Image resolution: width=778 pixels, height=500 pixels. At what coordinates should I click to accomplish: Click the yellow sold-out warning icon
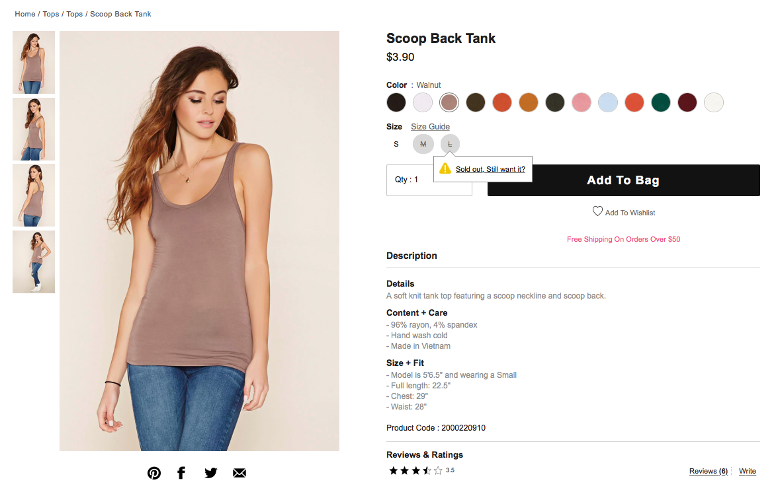445,168
